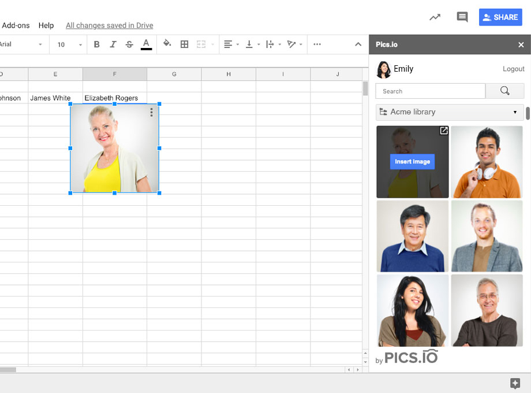
Task: Close the Pics.io sidebar
Action: [521, 45]
